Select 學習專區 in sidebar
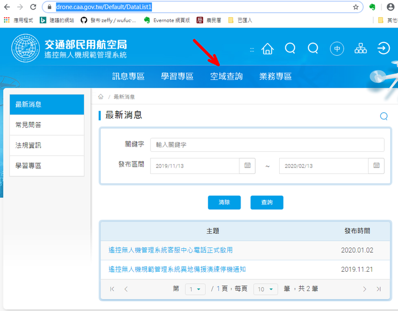 [x=47, y=166]
